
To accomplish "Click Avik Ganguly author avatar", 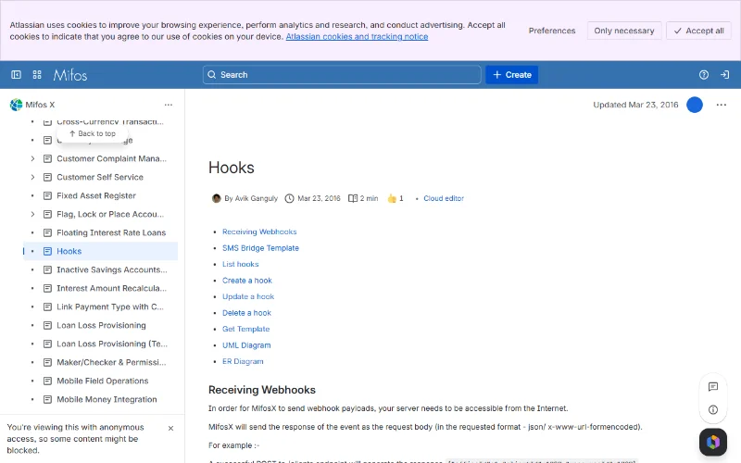I will (x=217, y=198).
